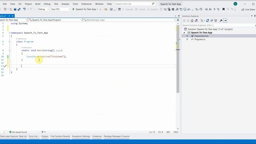This screenshot has height=144, width=256.
Task: Click Search Solution Explorer field
Action: click(x=219, y=25)
